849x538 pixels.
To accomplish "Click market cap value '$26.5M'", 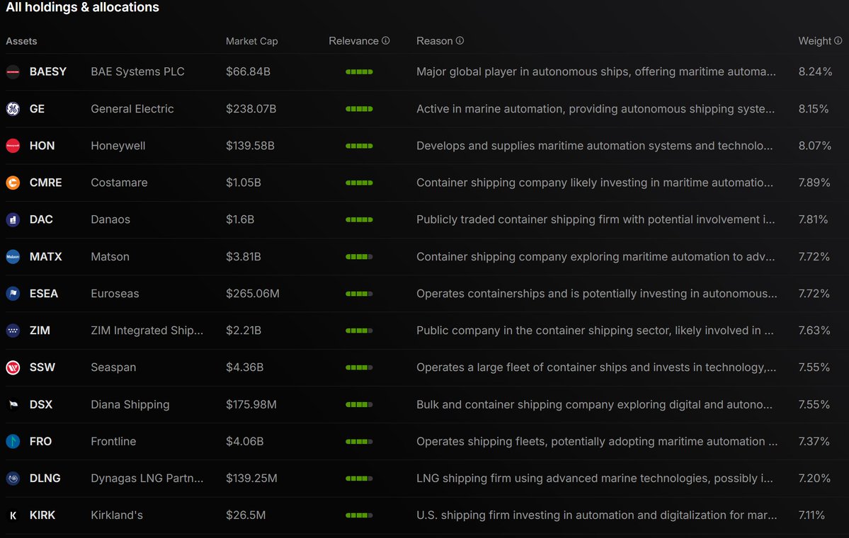I will (246, 515).
